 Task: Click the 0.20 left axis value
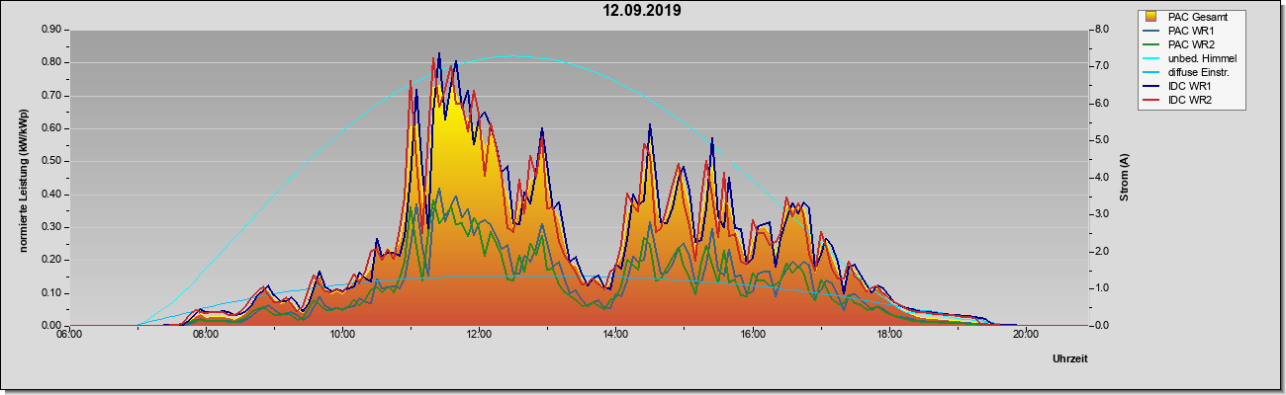[x=52, y=260]
